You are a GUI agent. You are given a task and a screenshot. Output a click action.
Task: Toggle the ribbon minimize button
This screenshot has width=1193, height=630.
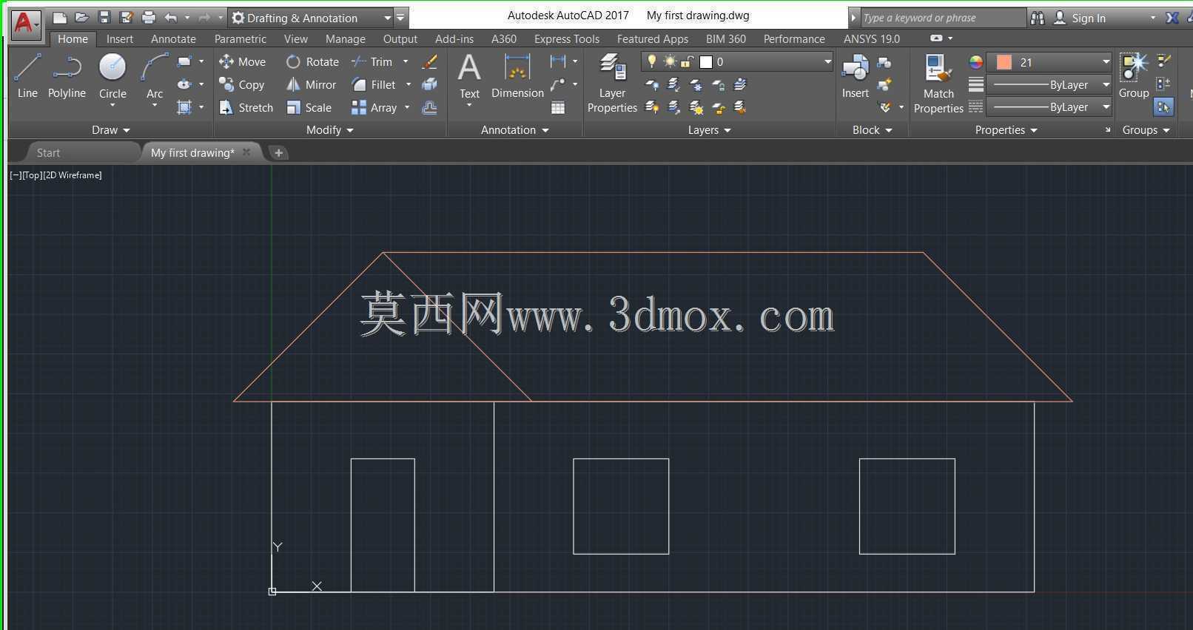pyautogui.click(x=936, y=38)
